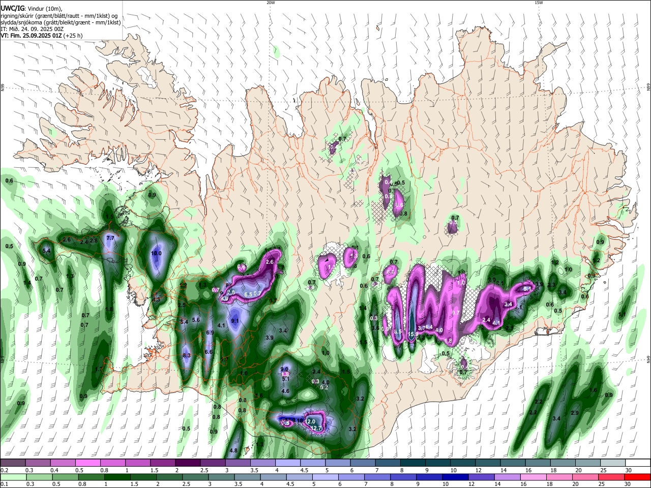Viewport: 651px width, 488px height.
Task: Click the '3.9' rainfall value on the map
Action: (270, 338)
